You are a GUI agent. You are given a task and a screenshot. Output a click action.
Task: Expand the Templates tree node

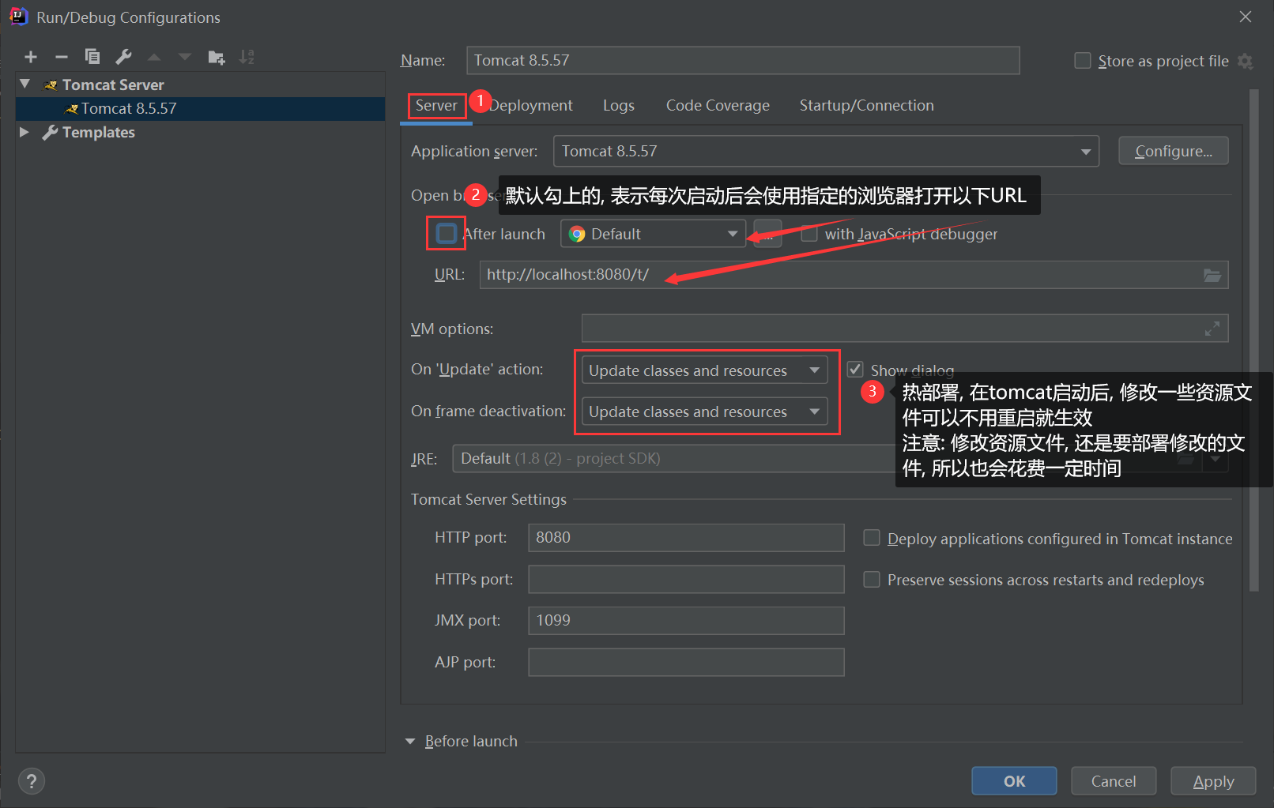(x=24, y=132)
